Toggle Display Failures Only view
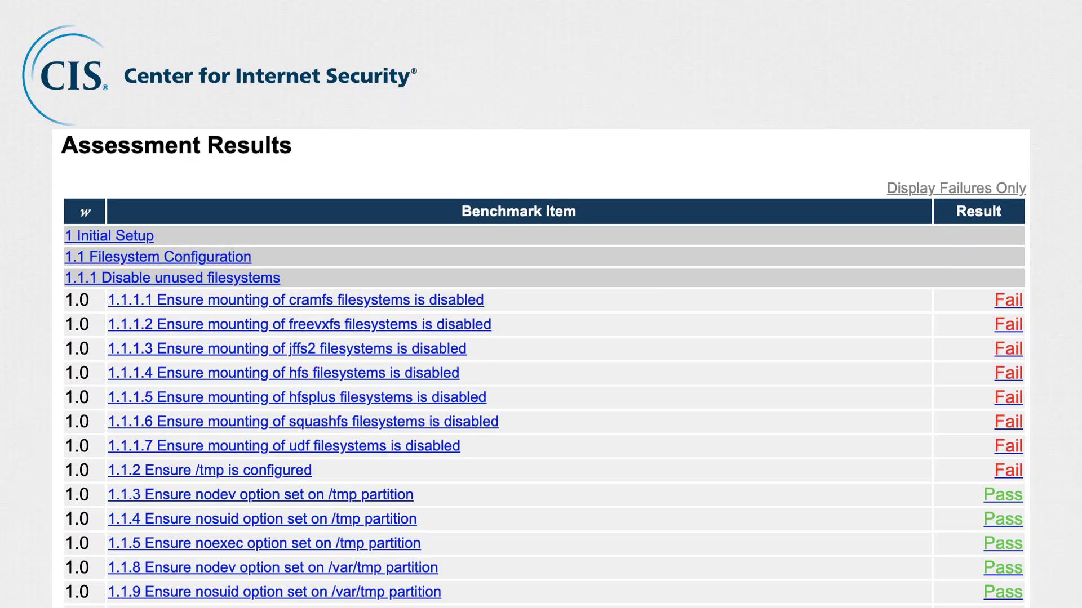 [x=956, y=188]
